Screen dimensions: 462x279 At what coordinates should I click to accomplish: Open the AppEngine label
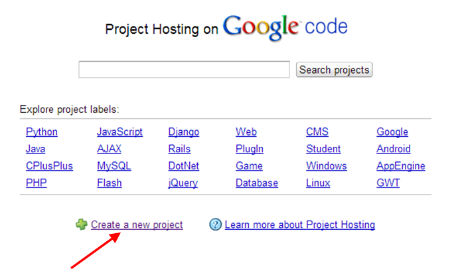pos(401,166)
